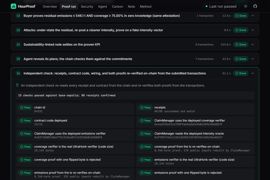
Task: Click the 61.1 s duration on step 16
Action: [x=226, y=73]
